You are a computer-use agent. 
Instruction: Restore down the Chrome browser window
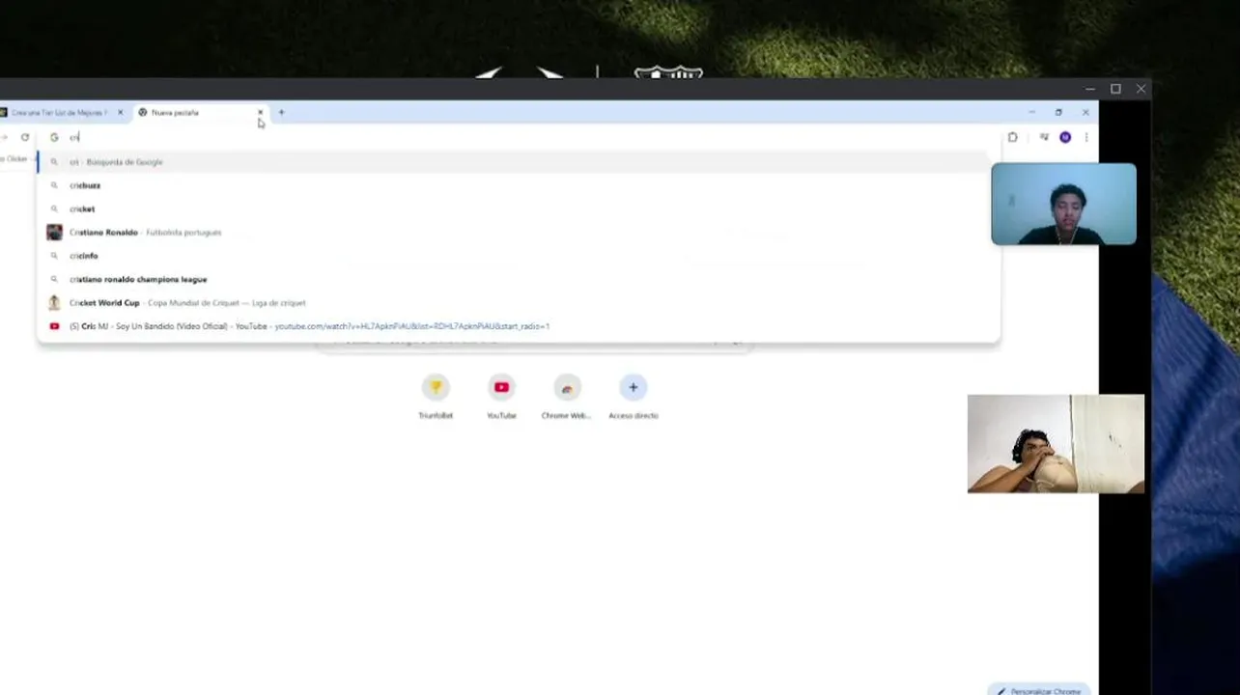1058,113
